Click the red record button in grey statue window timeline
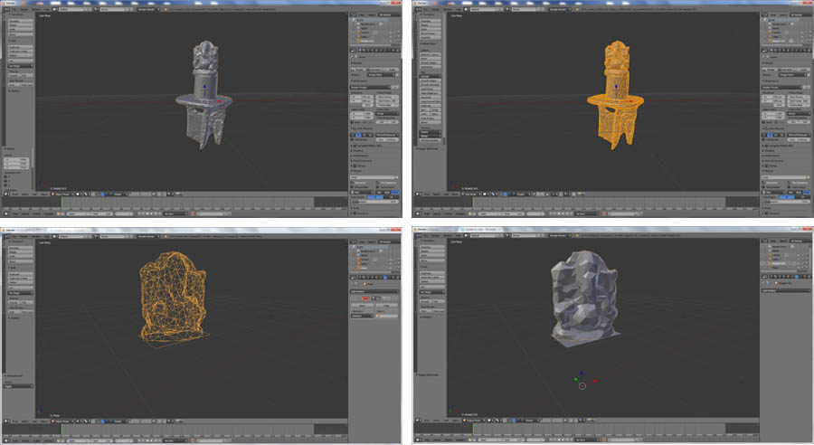Screen dimensions: 814x445 coord(193,214)
